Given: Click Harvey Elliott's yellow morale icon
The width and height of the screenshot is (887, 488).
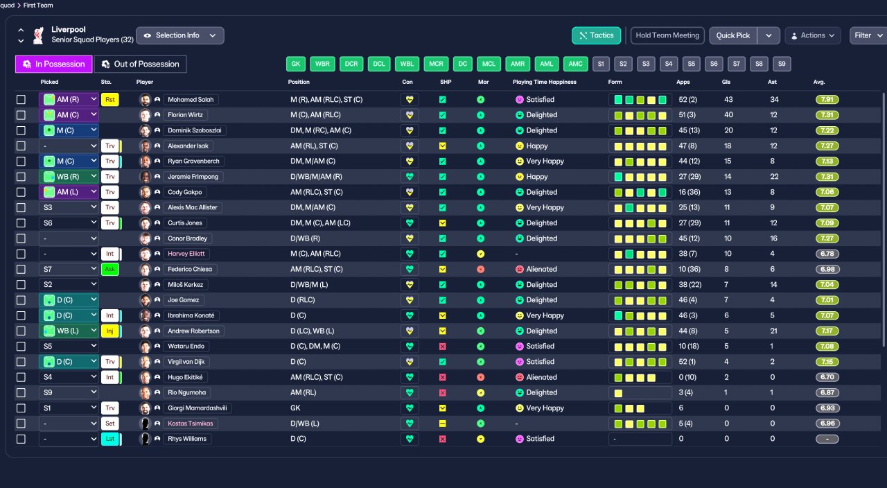Looking at the screenshot, I should tap(480, 254).
